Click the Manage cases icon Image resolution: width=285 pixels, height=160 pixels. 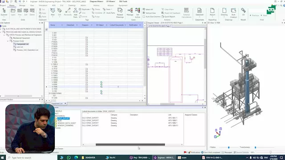pyautogui.click(x=130, y=12)
